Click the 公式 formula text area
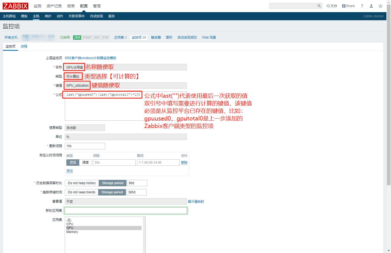Viewport: 391px width, 253px height. 126,106
